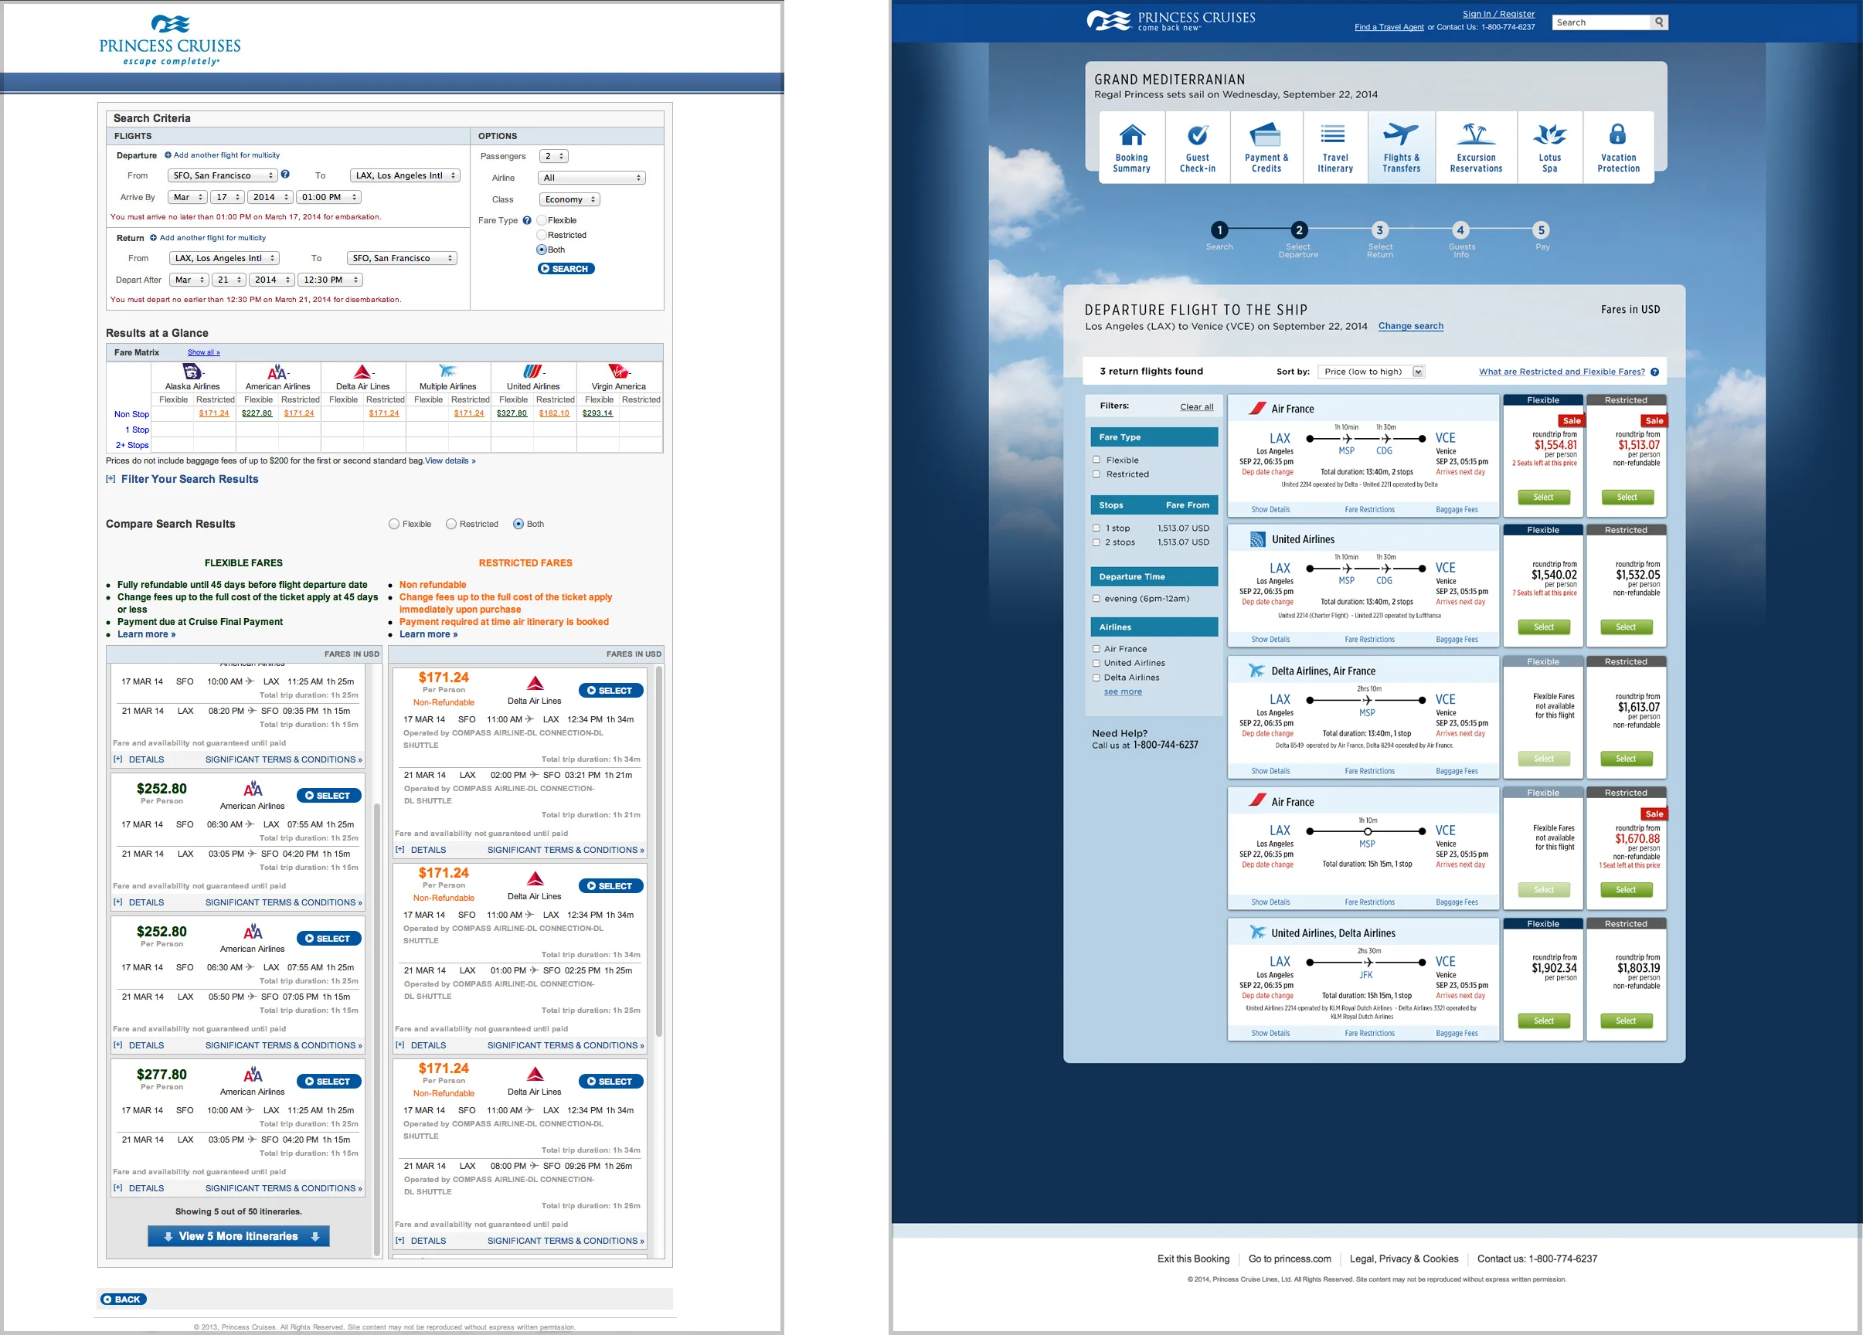Screen dimensions: 1863x1335
Task: Open Guest Check-in checkmark icon
Action: [1198, 134]
